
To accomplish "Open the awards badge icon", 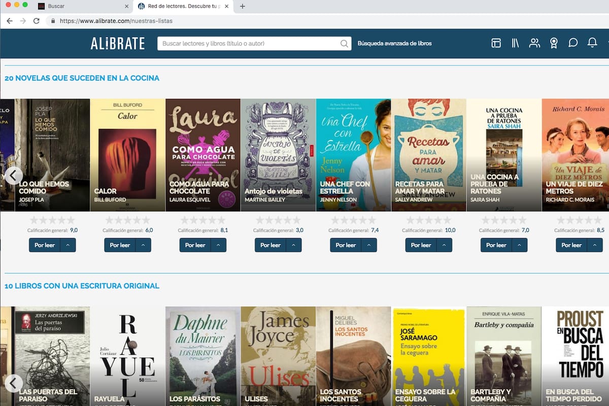I will 554,43.
